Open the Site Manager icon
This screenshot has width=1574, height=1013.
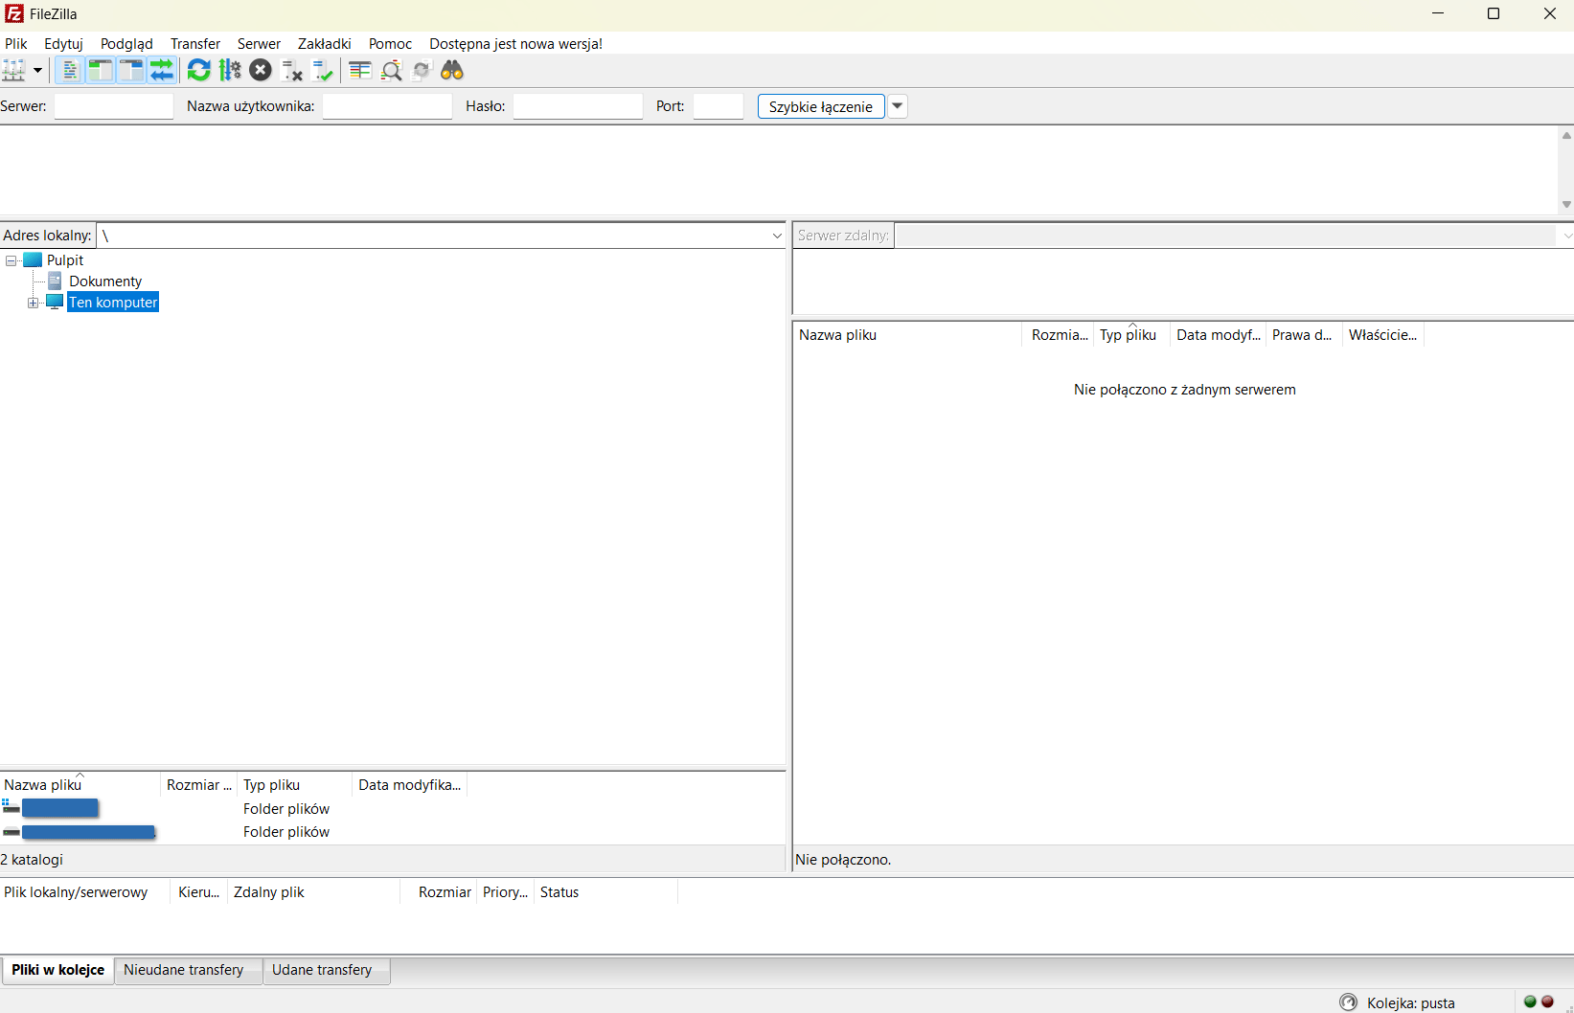coord(14,70)
